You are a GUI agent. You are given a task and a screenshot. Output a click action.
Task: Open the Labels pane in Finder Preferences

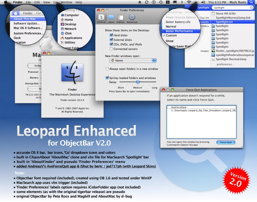pos(111,18)
